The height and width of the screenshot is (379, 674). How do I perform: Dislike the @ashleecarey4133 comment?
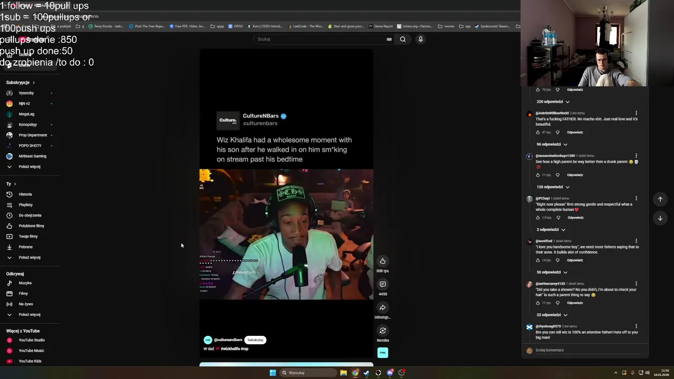tap(558, 303)
